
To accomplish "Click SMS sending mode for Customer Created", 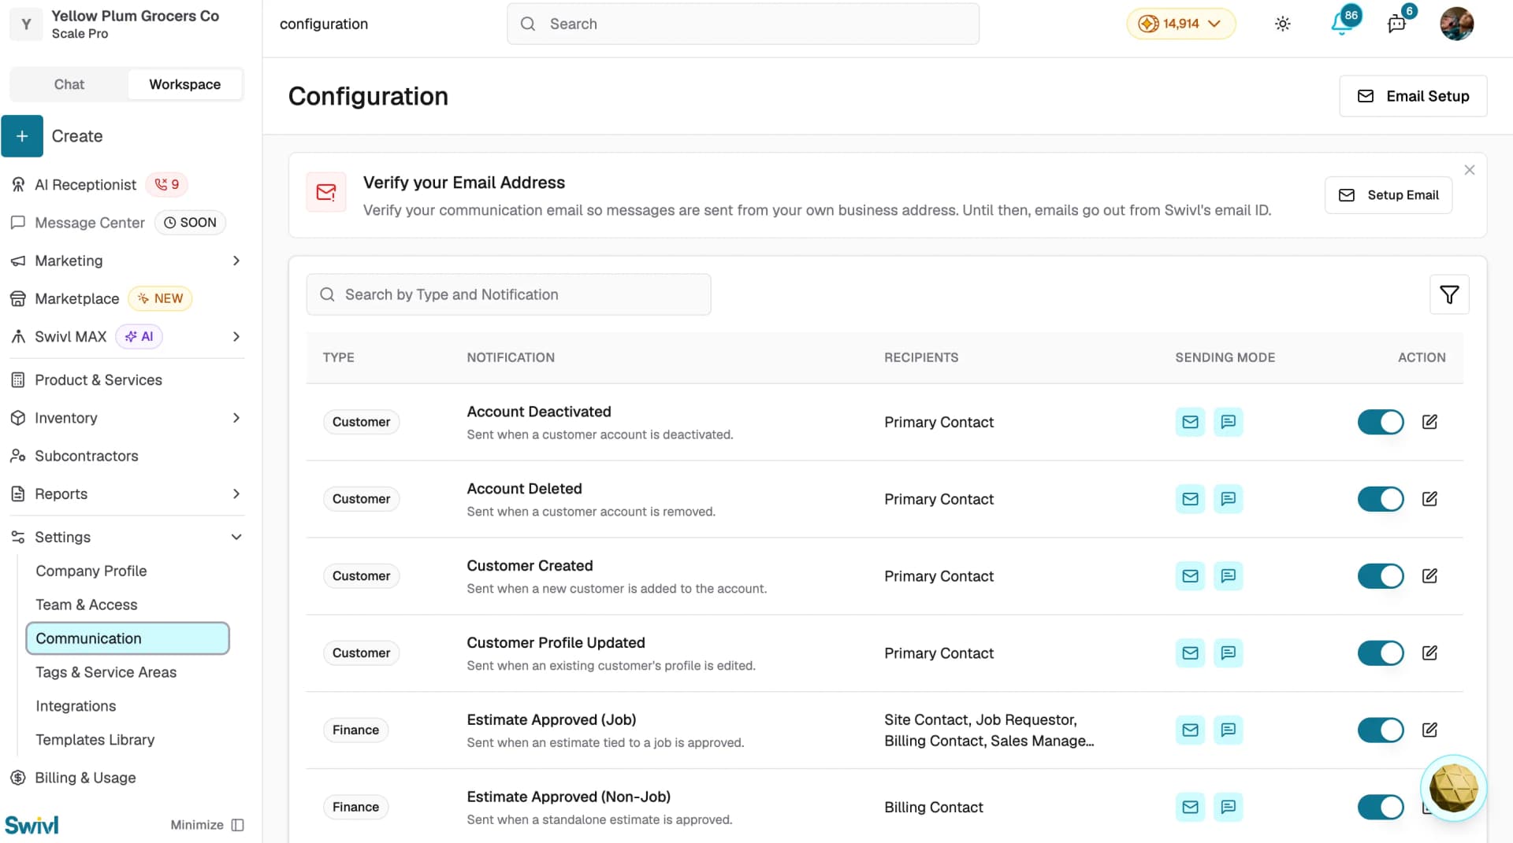I will coord(1228,576).
